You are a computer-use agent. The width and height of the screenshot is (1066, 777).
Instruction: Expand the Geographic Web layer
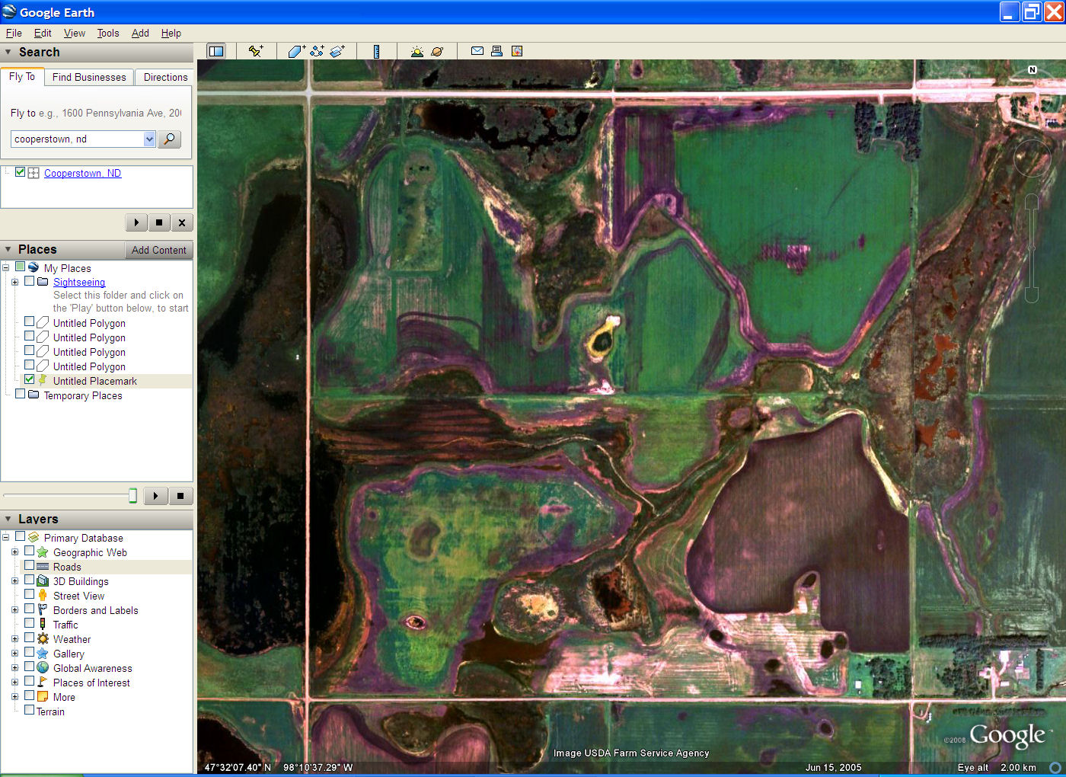point(14,552)
